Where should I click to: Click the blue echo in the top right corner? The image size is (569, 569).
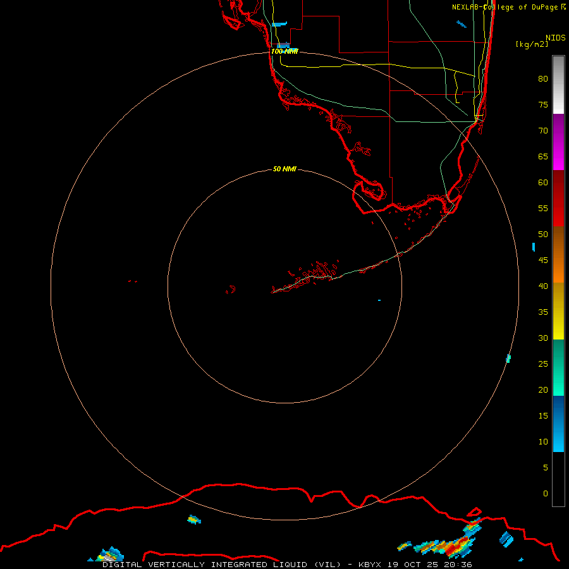(x=462, y=24)
